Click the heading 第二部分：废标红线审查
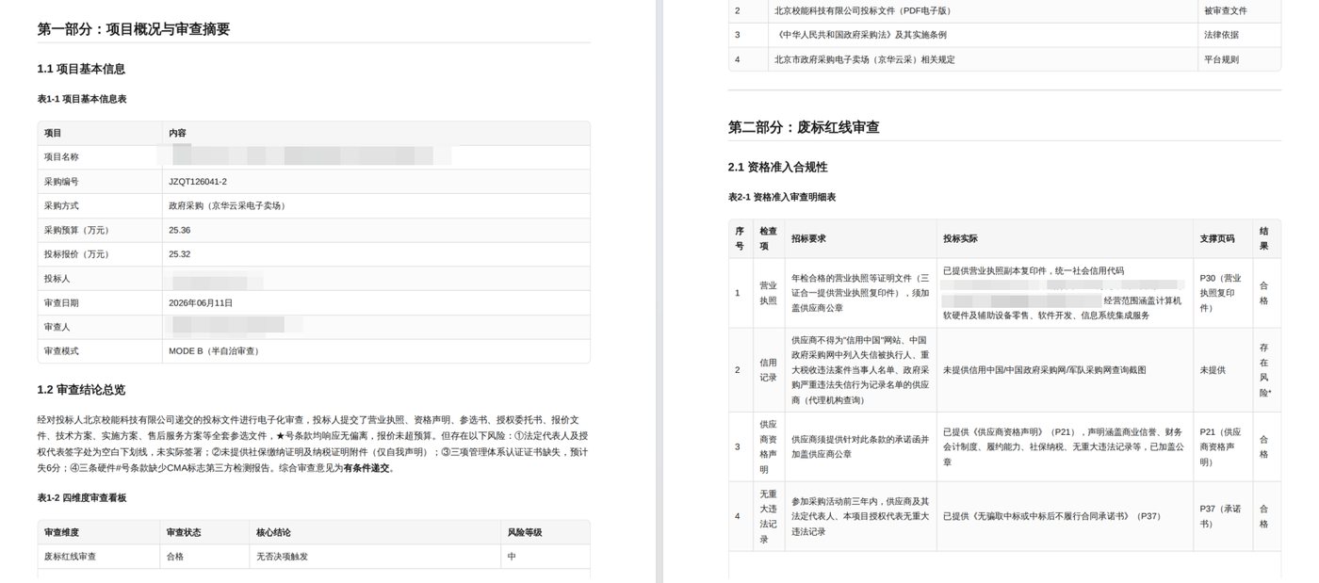This screenshot has width=1319, height=583. click(804, 127)
